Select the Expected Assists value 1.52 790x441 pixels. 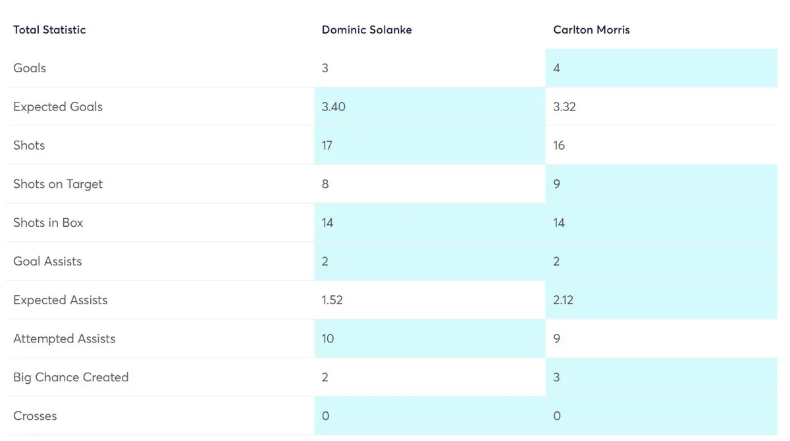pyautogui.click(x=332, y=300)
